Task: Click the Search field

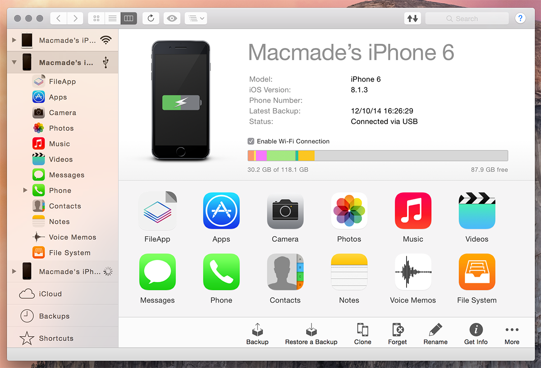Action: click(467, 18)
